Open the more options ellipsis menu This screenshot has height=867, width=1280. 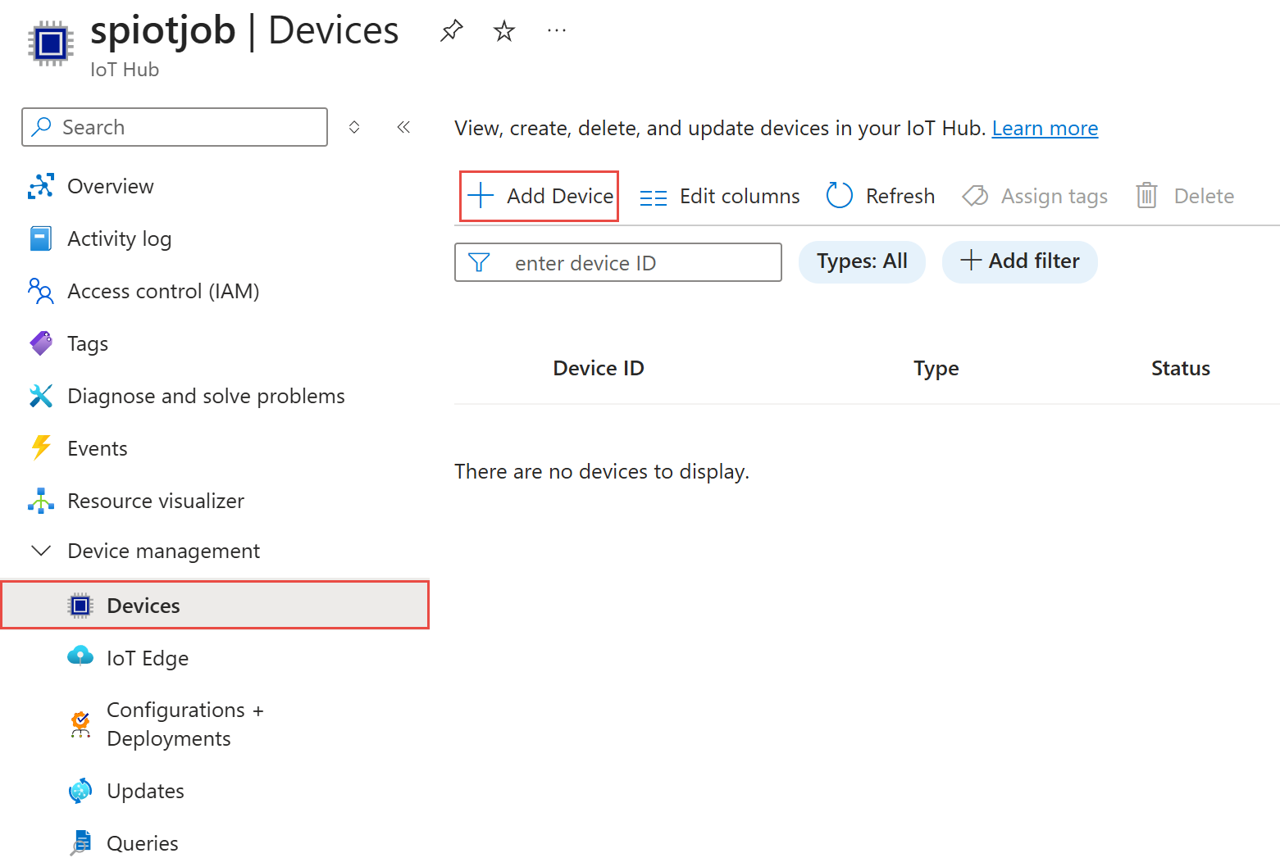pos(556,31)
